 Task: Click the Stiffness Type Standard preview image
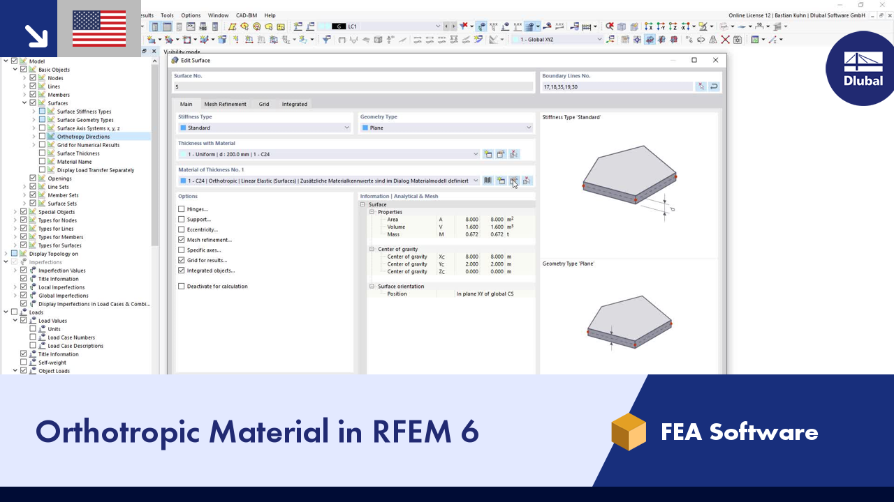tap(629, 183)
